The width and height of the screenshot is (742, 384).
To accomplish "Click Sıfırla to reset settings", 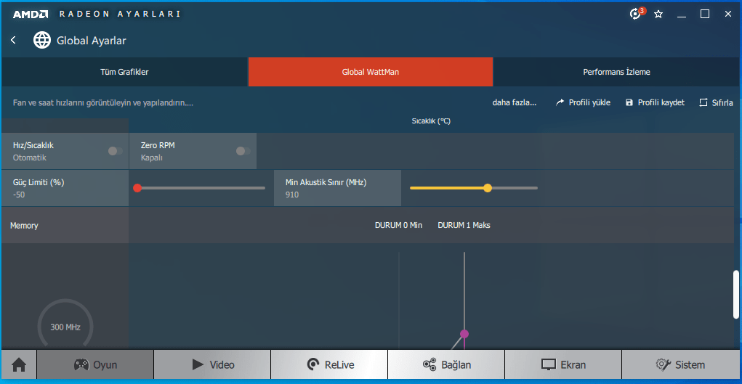I will [x=717, y=102].
